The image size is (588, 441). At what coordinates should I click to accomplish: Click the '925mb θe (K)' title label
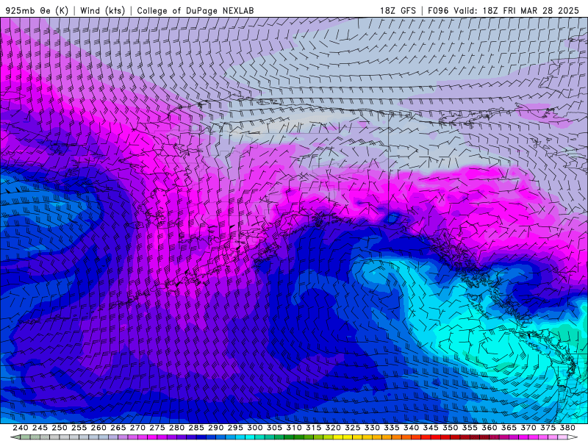tap(37, 10)
